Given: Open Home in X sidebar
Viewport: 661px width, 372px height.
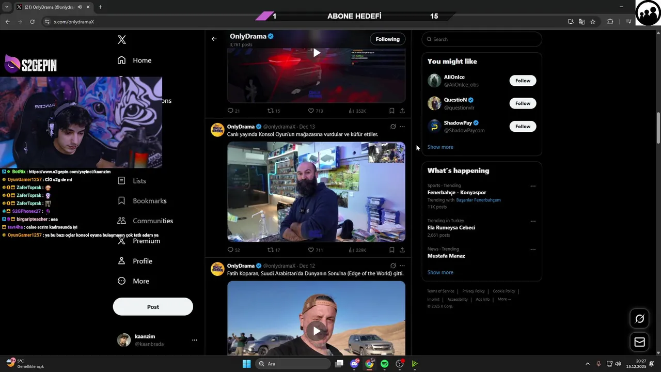Looking at the screenshot, I should (134, 60).
